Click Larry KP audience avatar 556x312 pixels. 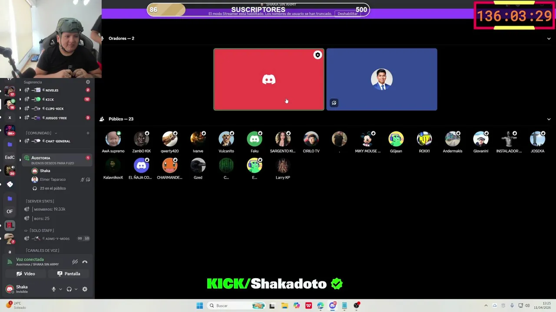[283, 166]
